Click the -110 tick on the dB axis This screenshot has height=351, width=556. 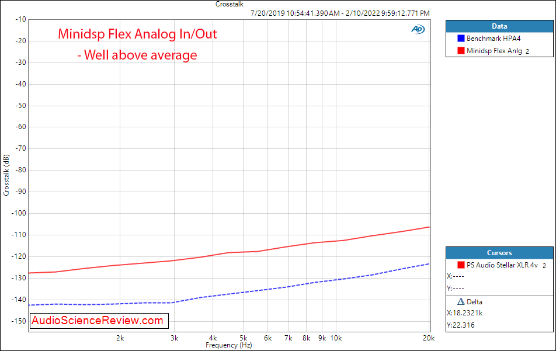tap(19, 235)
